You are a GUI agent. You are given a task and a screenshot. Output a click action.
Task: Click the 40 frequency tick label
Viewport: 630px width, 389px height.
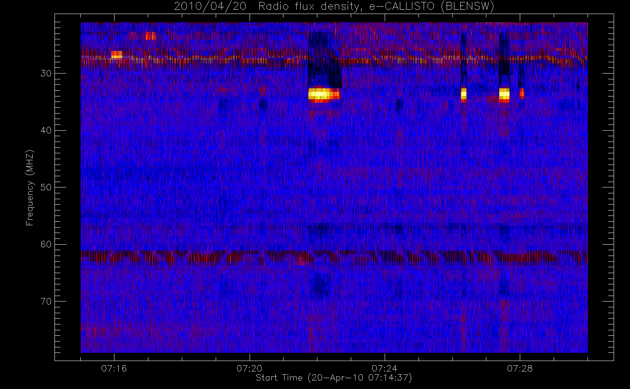tap(46, 130)
